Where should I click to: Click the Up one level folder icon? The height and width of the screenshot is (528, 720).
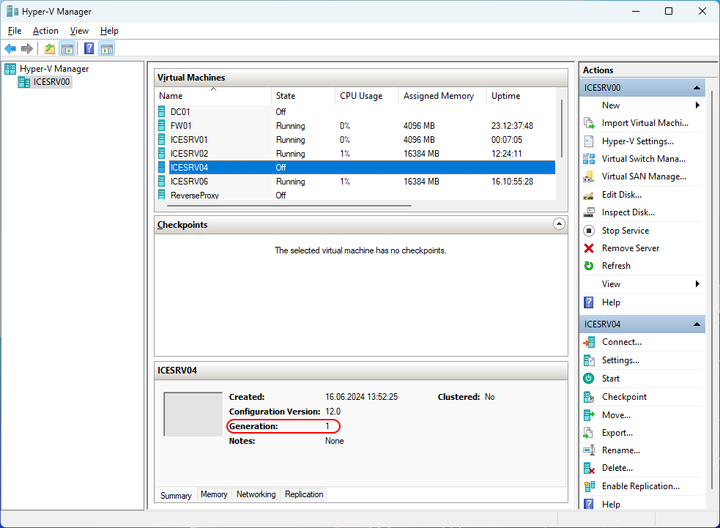point(50,48)
